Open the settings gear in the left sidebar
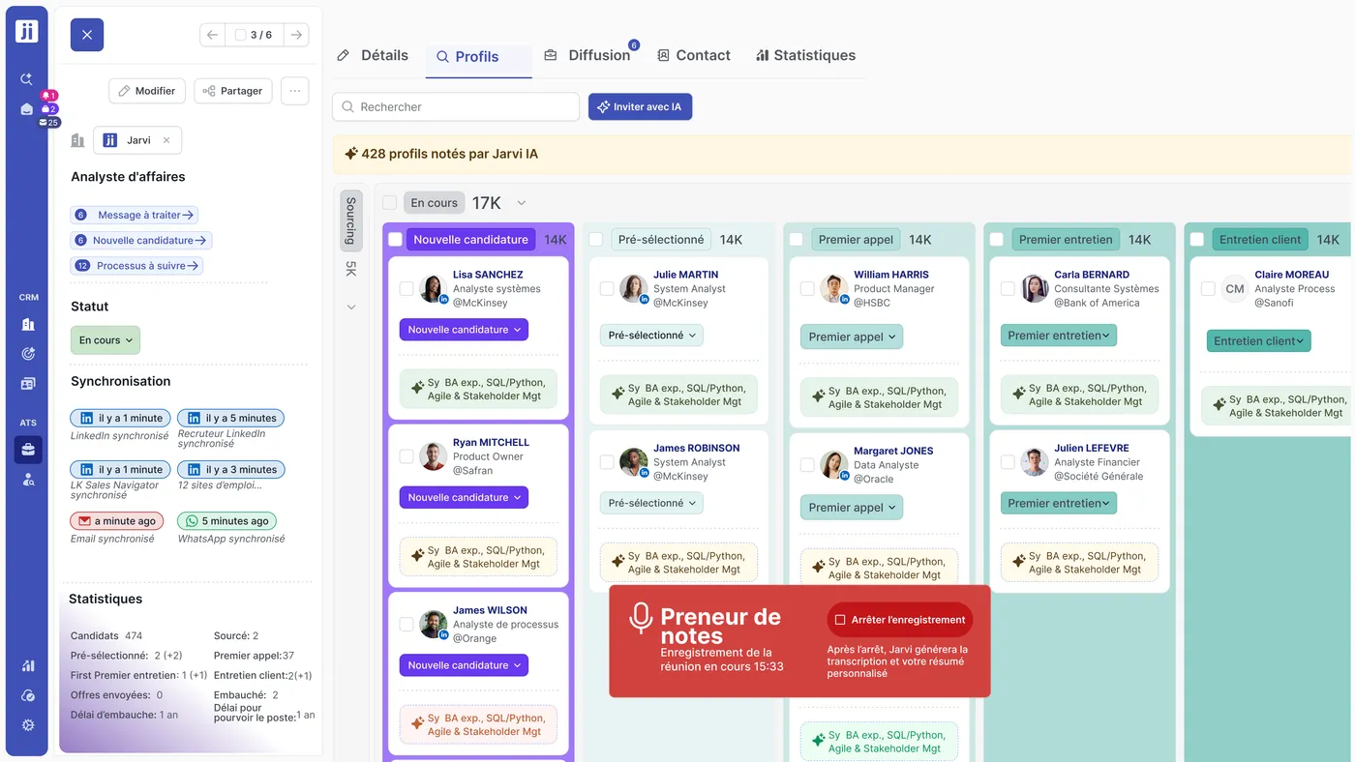 (28, 725)
